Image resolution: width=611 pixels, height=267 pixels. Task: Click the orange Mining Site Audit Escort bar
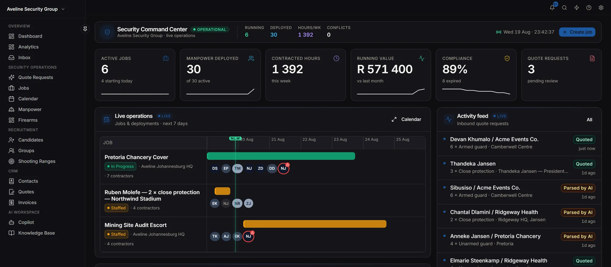point(315,224)
